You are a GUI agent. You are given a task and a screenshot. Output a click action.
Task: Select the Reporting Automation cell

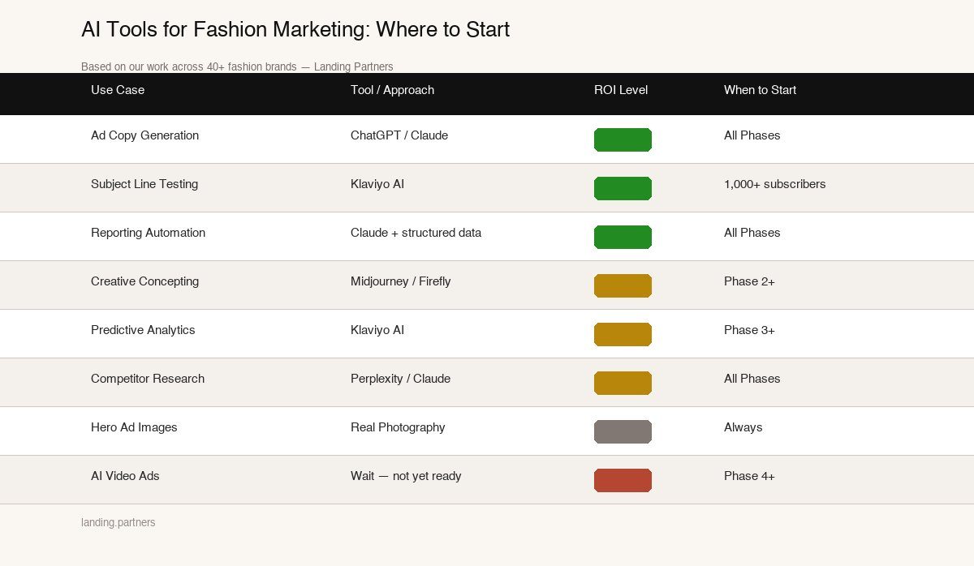tap(148, 233)
